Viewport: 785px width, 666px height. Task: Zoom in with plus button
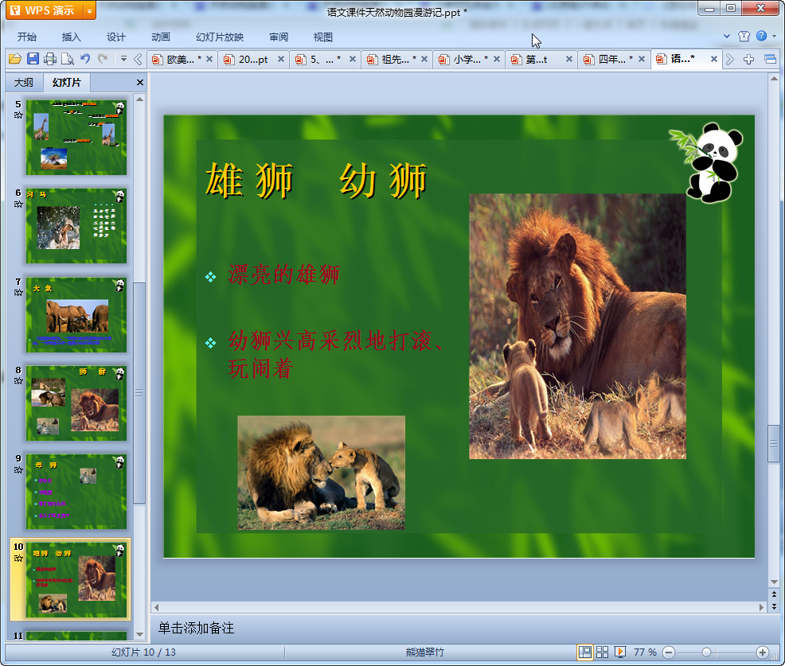tap(763, 652)
